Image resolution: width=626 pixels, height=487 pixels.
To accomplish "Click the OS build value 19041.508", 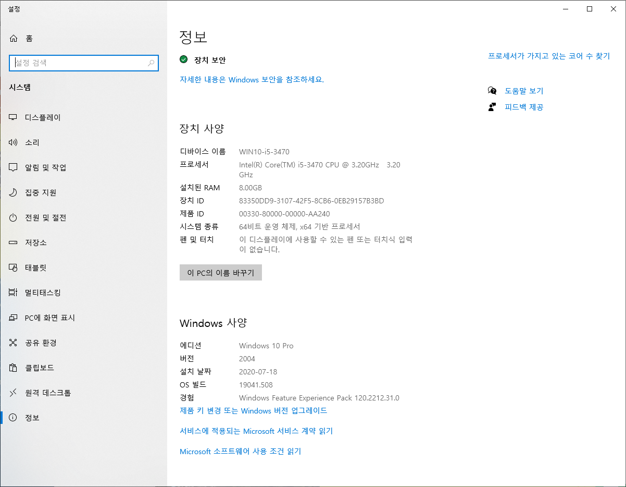I will (256, 385).
